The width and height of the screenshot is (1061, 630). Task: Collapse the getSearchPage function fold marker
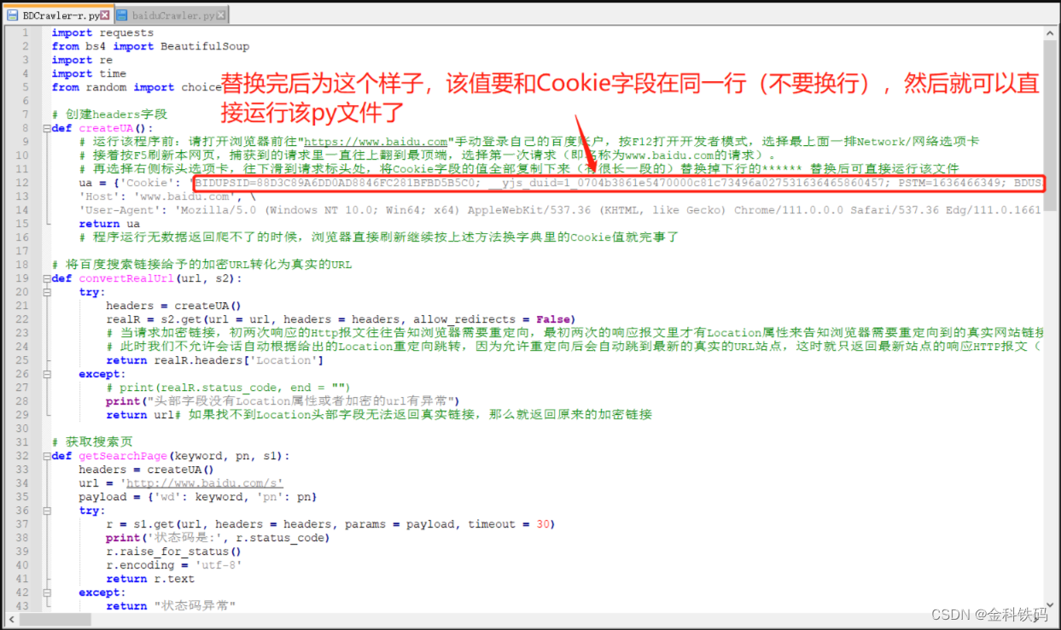pyautogui.click(x=45, y=456)
